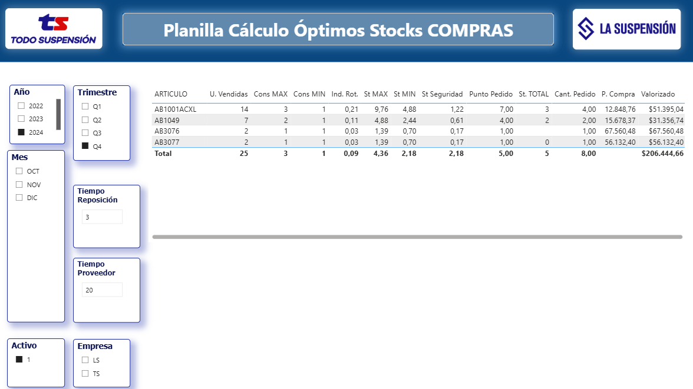Viewport: 693px width, 389px height.
Task: Click the Todo Suspensión logo
Action: [x=53, y=28]
